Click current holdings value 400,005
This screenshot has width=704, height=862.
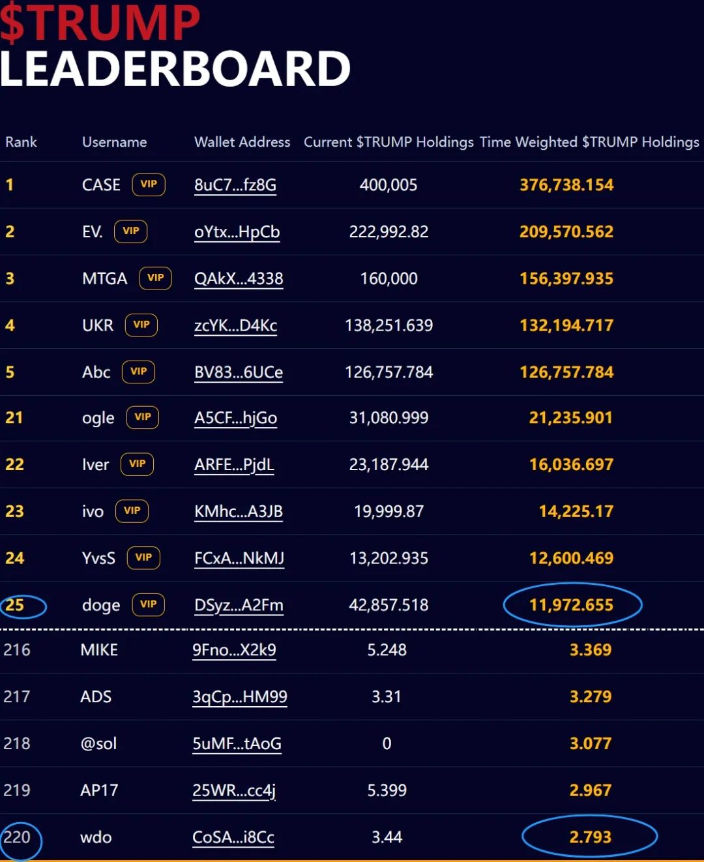389,185
